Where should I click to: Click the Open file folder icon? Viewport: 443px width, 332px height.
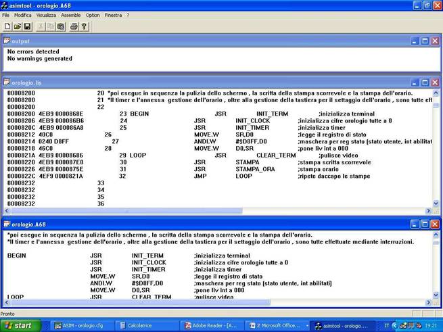[18, 26]
